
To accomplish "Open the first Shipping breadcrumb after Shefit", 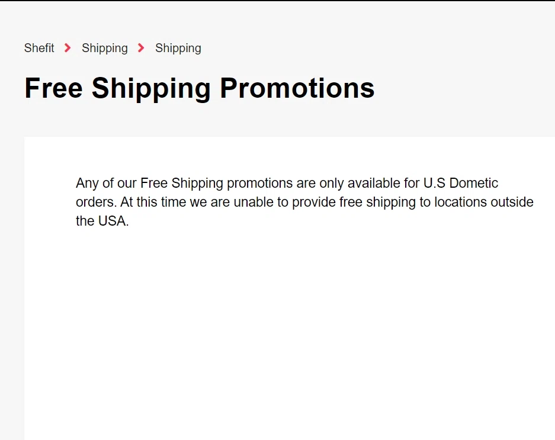I will (104, 48).
